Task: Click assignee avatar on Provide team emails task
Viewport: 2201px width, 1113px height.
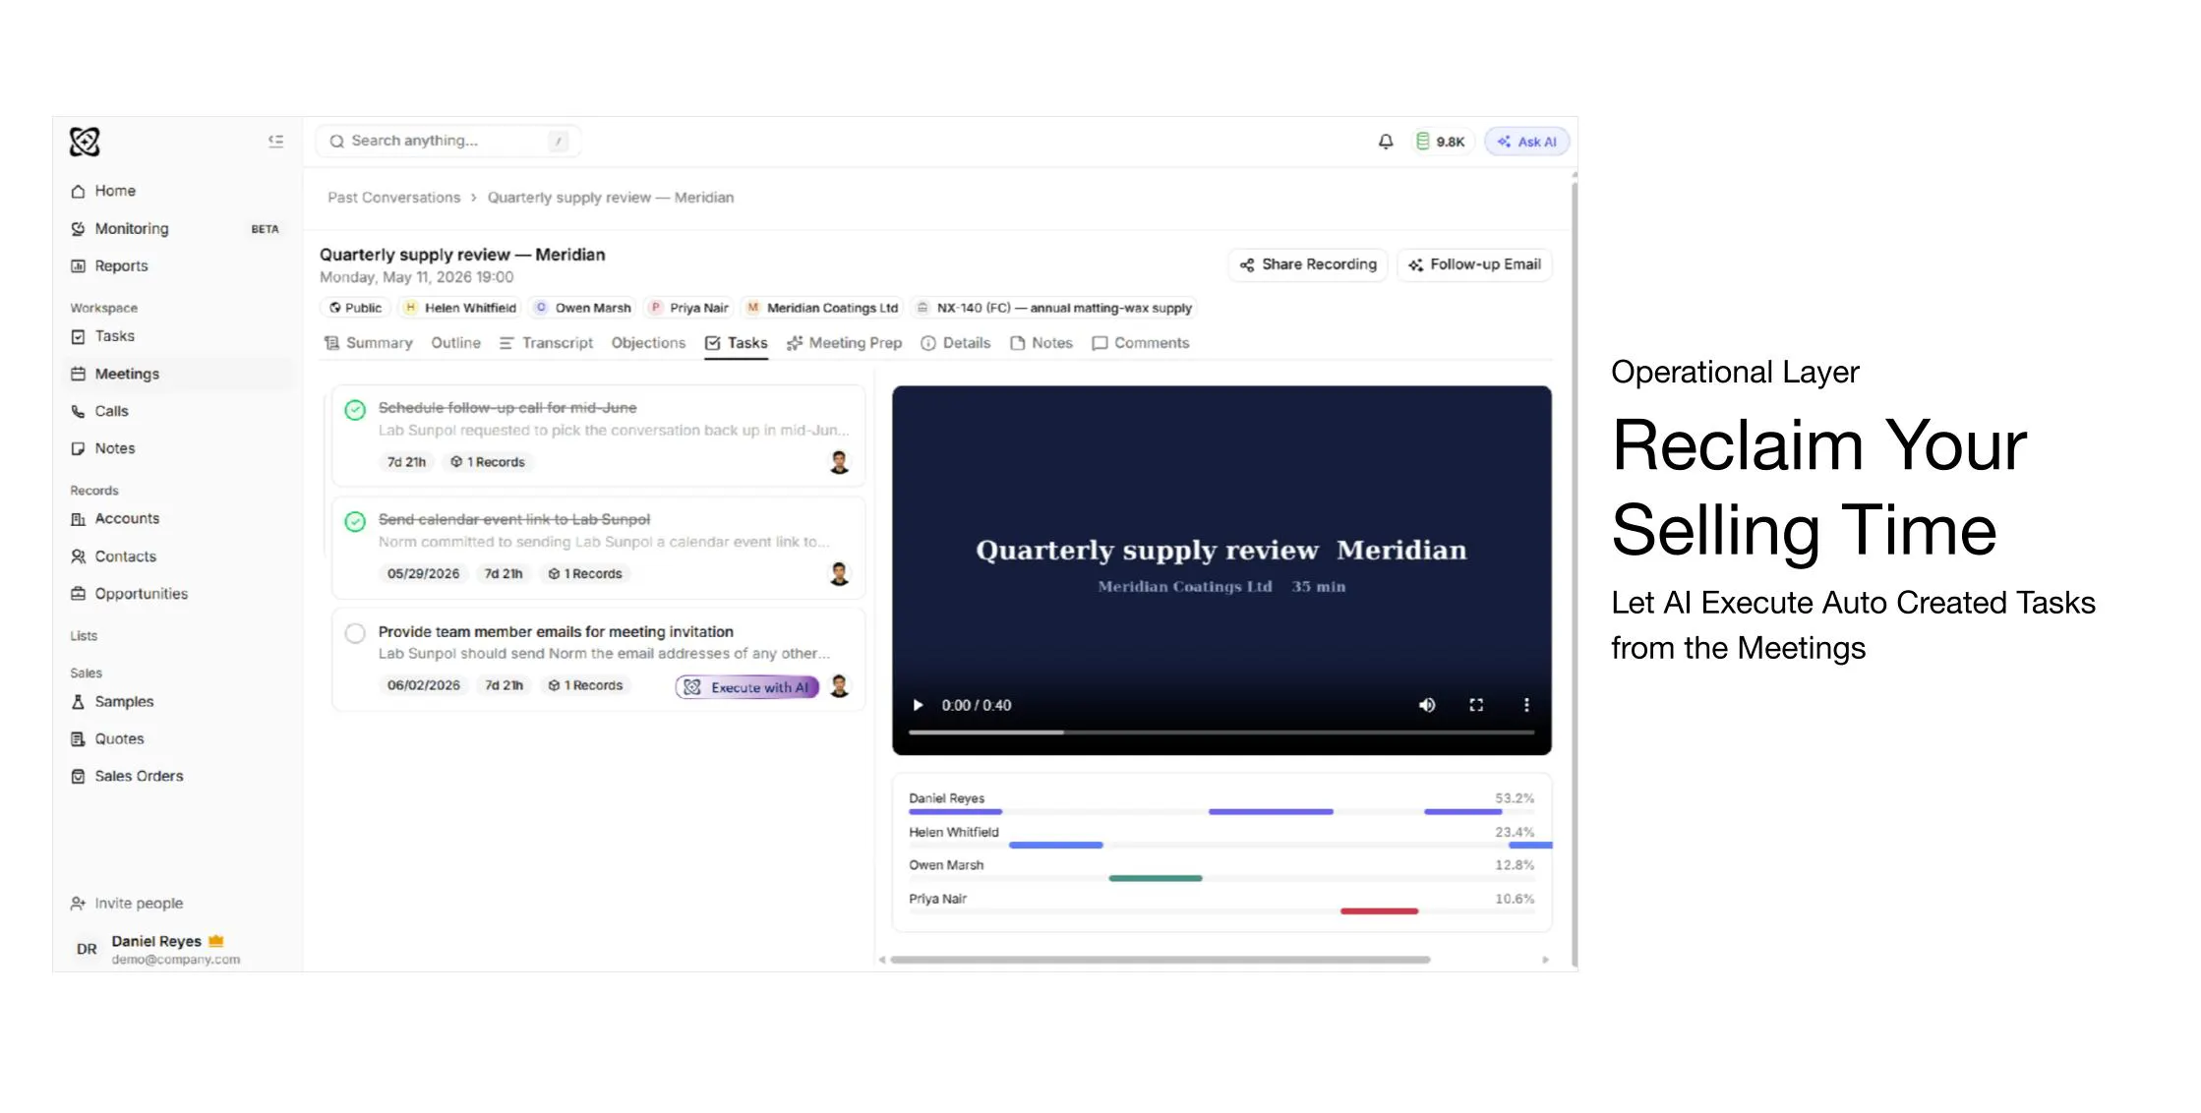Action: [x=839, y=686]
